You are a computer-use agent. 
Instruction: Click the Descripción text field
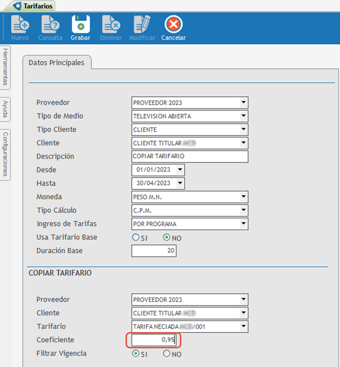(x=190, y=156)
